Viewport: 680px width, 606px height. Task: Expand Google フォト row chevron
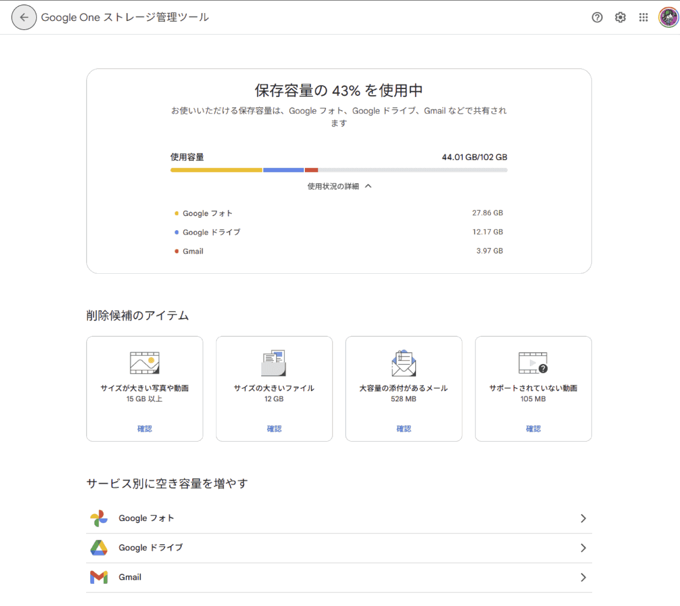tap(583, 518)
